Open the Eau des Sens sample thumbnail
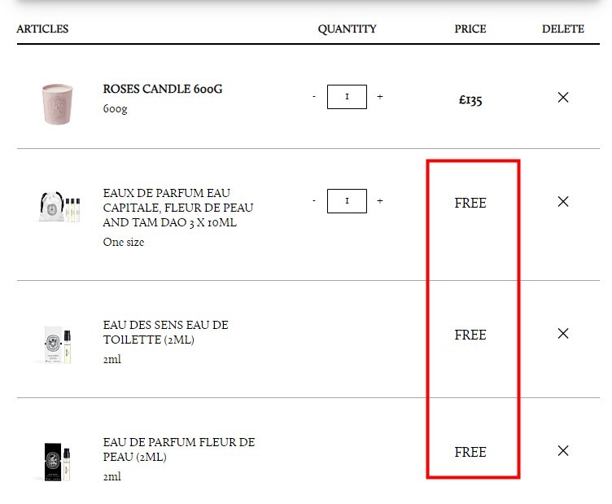The image size is (612, 504). pos(58,344)
